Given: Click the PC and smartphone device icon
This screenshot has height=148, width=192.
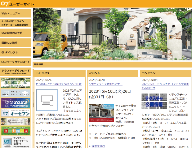Looking at the screenshot, I should coord(47,100).
